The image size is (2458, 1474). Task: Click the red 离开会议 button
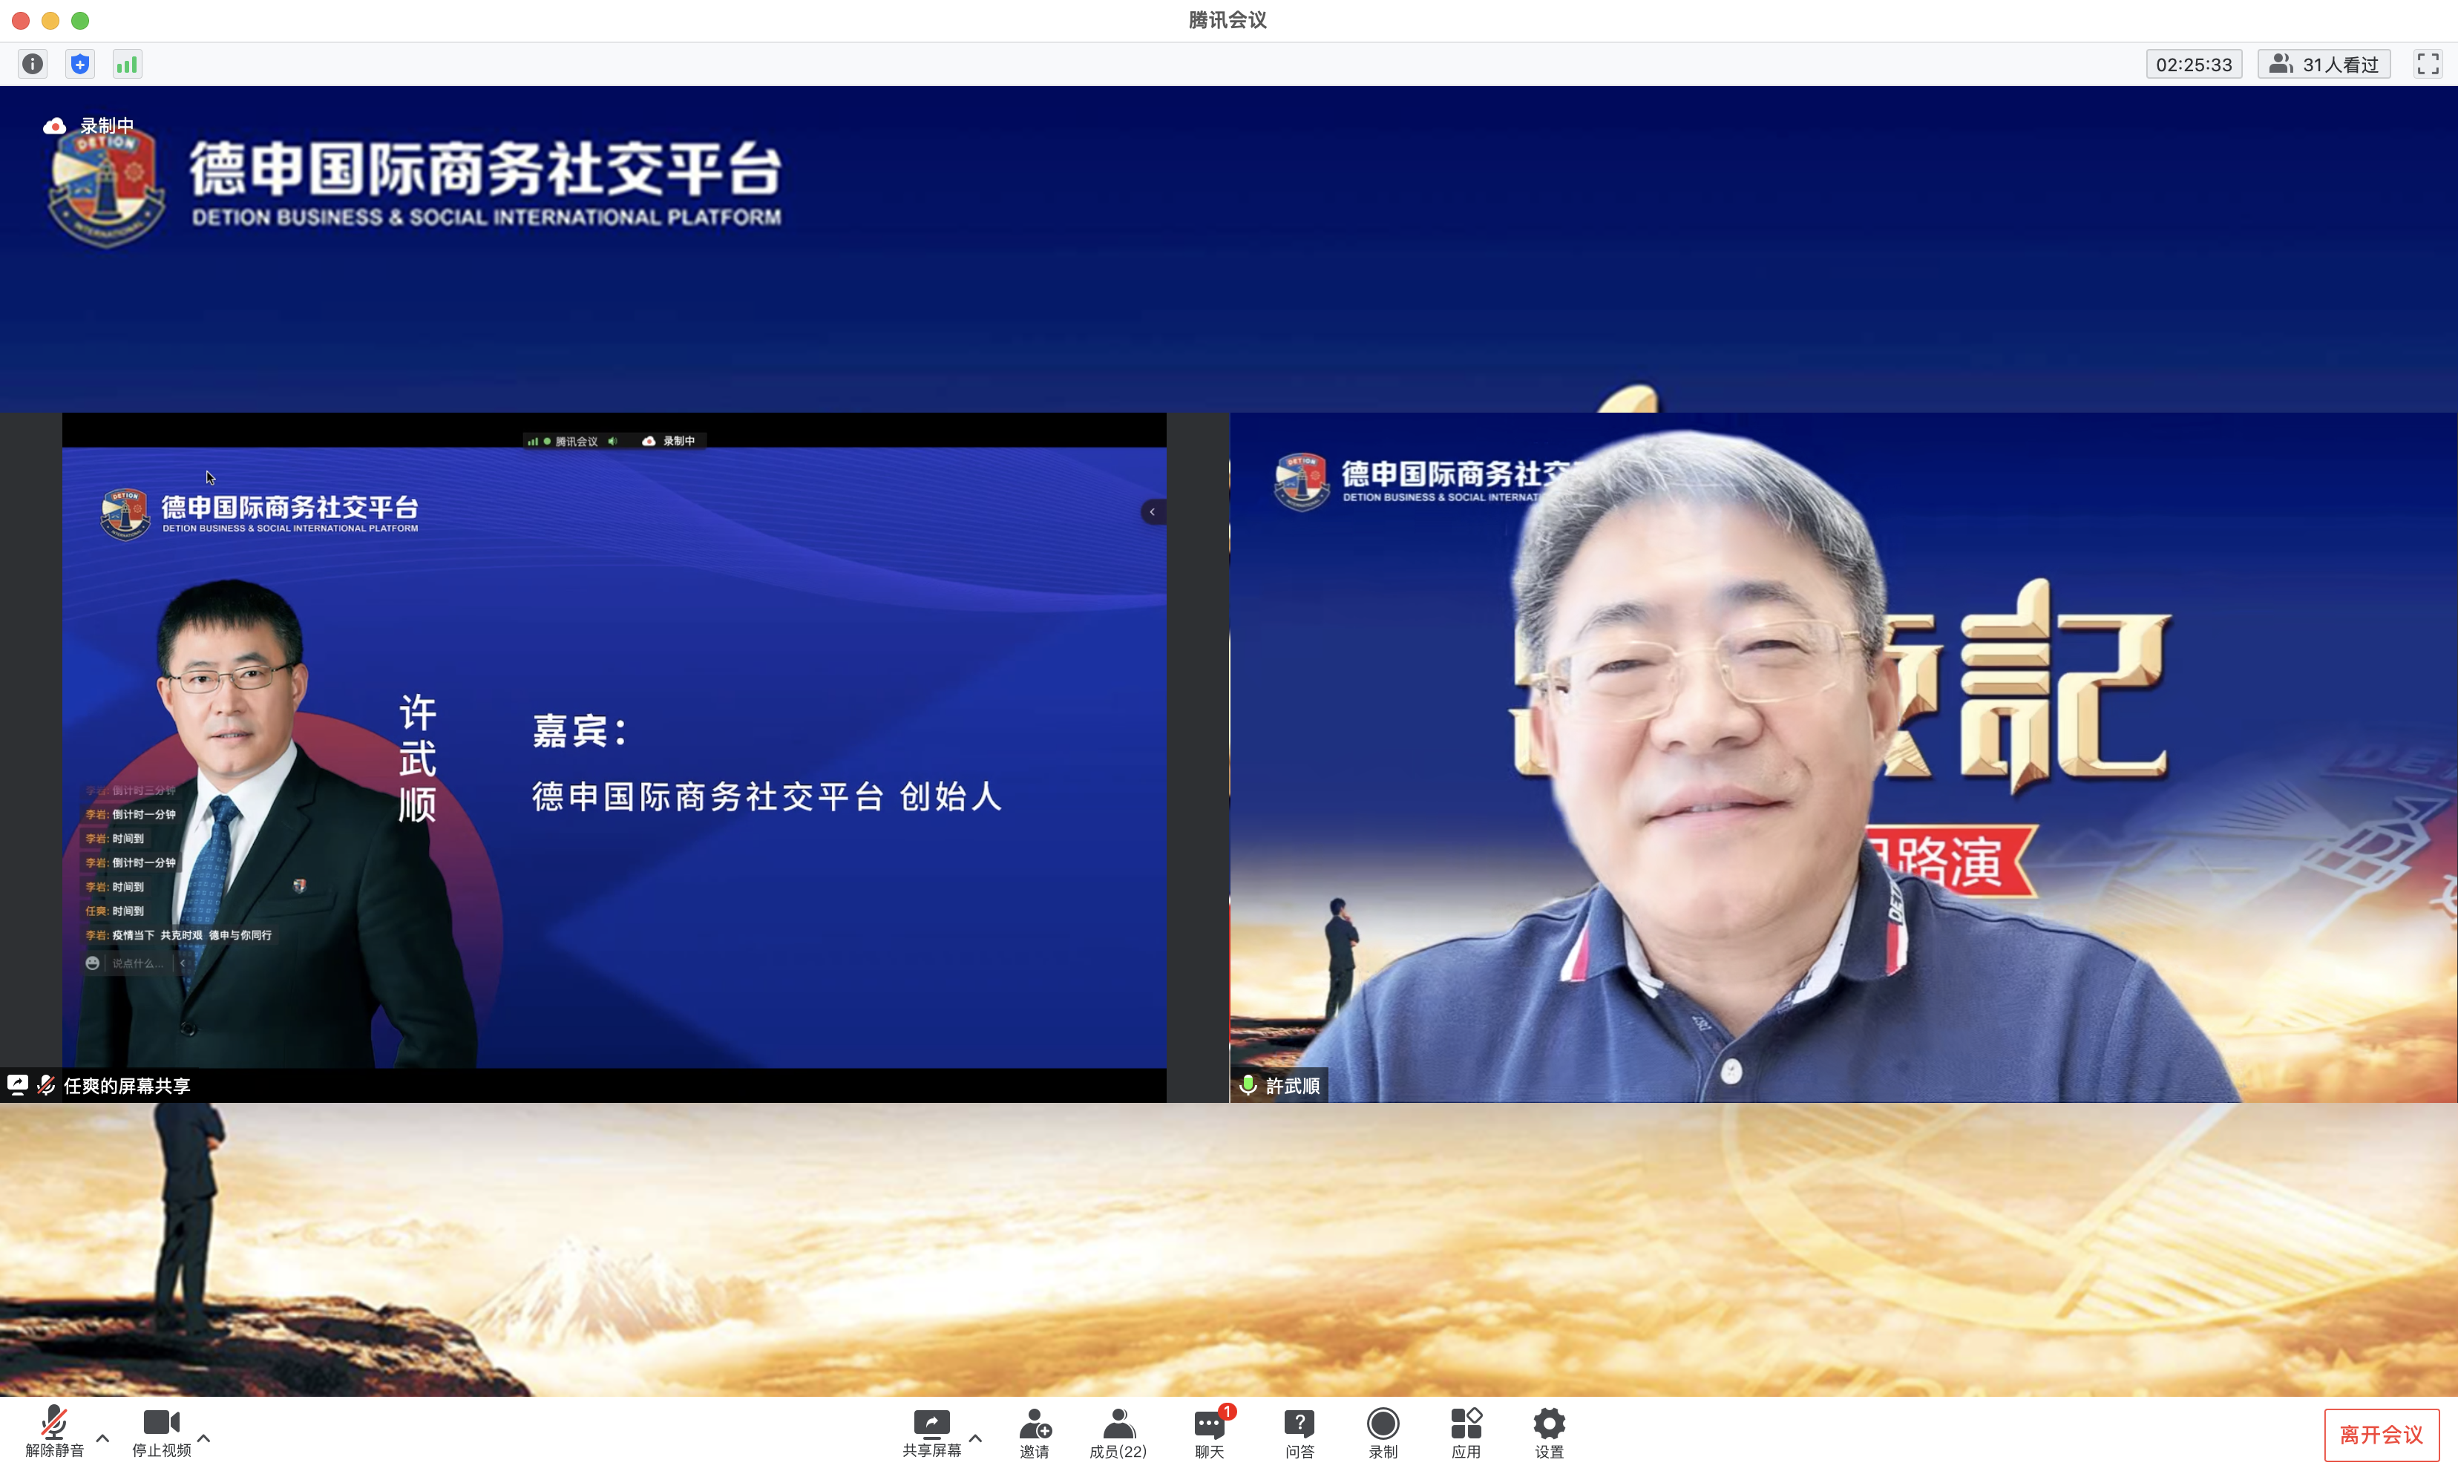2381,1435
